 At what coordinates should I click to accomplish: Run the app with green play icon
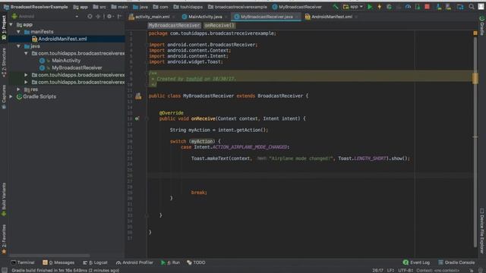[x=370, y=7]
